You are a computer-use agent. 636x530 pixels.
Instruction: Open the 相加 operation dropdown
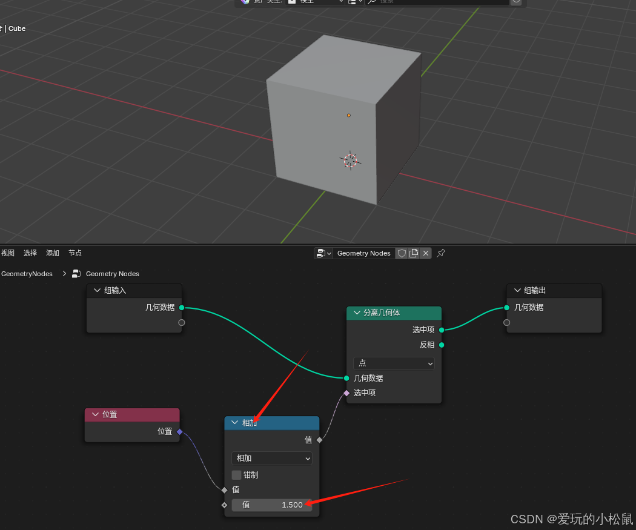click(272, 459)
